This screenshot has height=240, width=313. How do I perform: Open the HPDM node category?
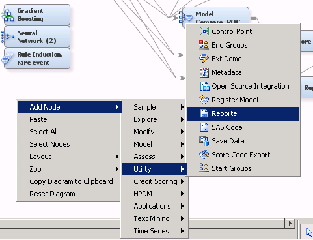coord(154,194)
